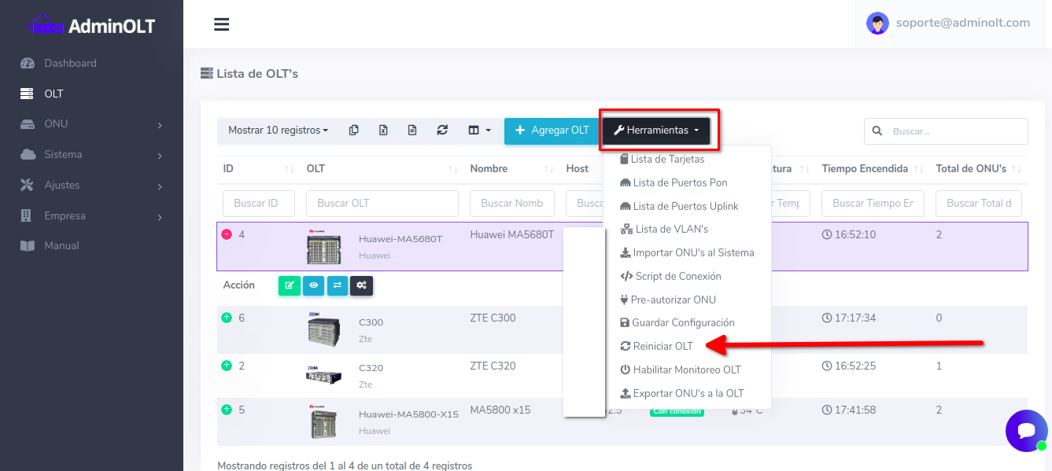Select Reiniciar OLT from the menu
This screenshot has width=1052, height=471.
(x=663, y=346)
